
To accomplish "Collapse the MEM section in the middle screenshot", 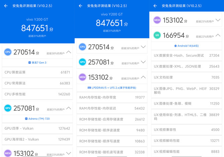I will (143, 77).
